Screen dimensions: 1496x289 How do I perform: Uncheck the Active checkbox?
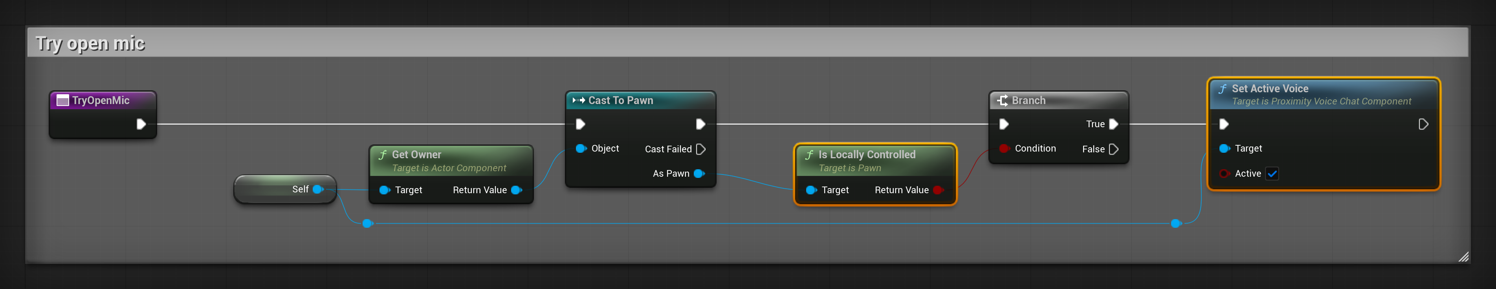click(1272, 174)
